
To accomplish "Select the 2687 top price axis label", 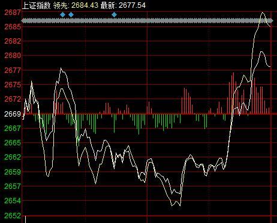I will coord(13,13).
